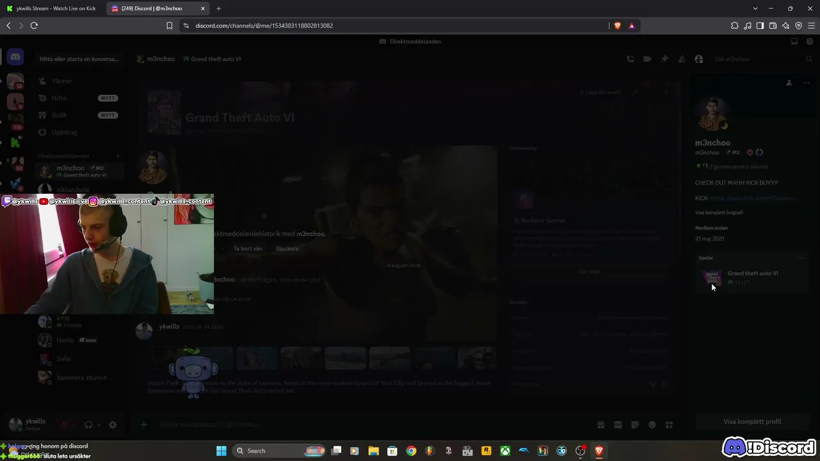Open the kVN direct message
This screenshot has height=461, width=820.
pyautogui.click(x=78, y=321)
